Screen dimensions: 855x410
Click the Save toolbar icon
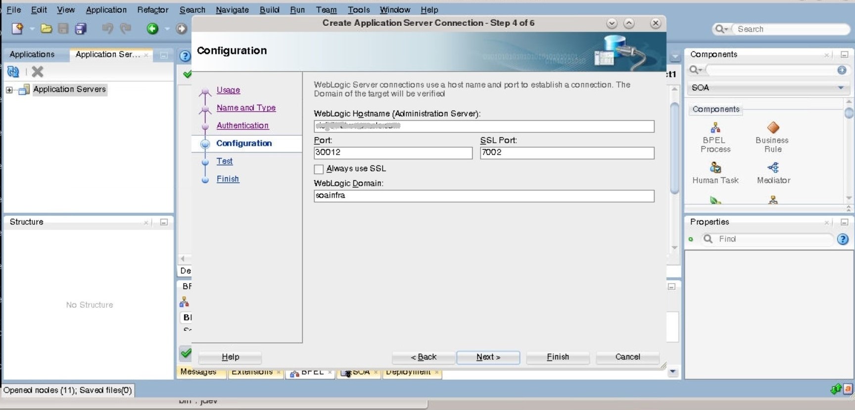click(x=63, y=29)
